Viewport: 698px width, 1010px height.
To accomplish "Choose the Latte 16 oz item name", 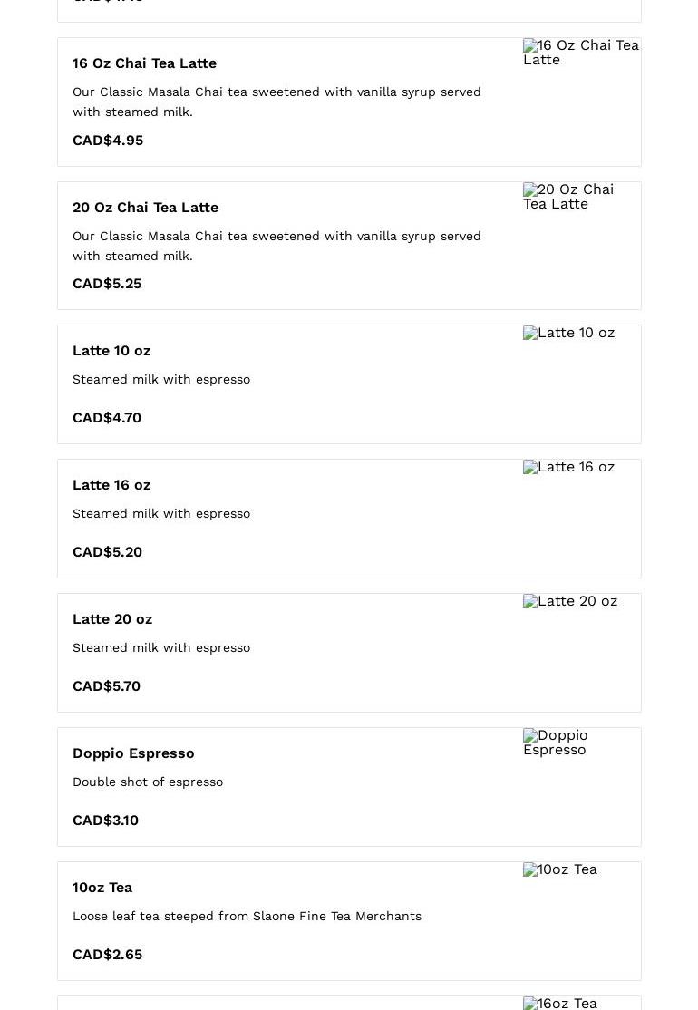I will 111,485.
